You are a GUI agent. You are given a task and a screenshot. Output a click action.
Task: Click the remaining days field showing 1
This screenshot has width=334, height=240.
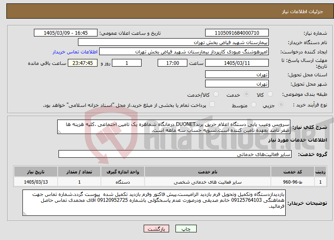pyautogui.click(x=127, y=63)
